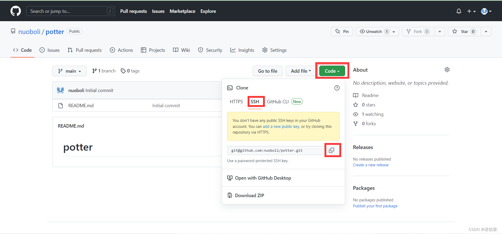This screenshot has height=234, width=502.
Task: Open the notifications bell
Action: [x=459, y=11]
